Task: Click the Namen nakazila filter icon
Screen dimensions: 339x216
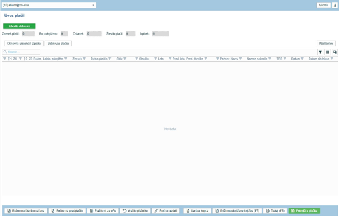Action: pyautogui.click(x=270, y=59)
